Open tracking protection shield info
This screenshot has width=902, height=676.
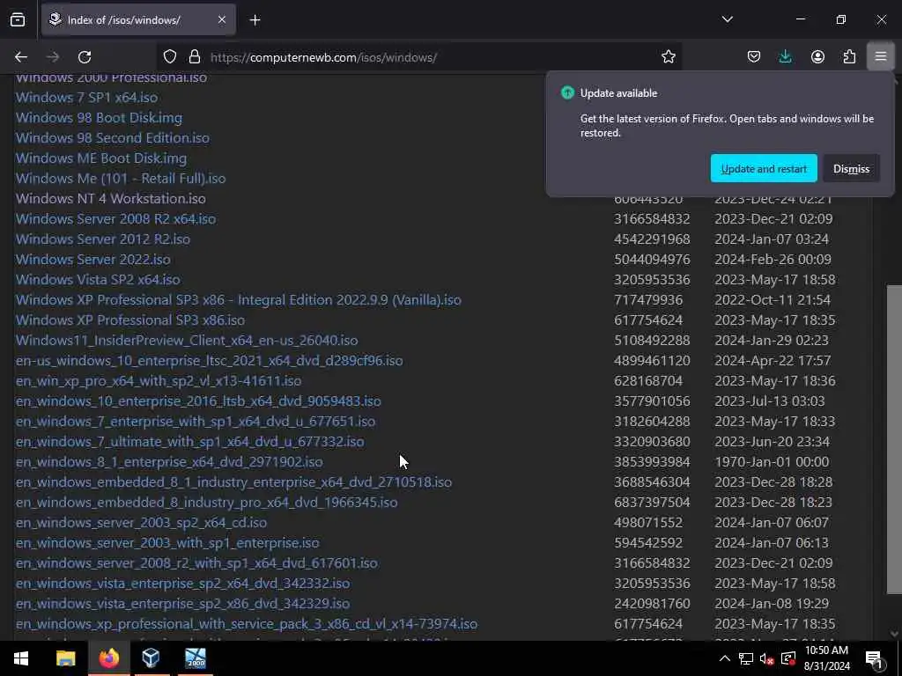(170, 57)
